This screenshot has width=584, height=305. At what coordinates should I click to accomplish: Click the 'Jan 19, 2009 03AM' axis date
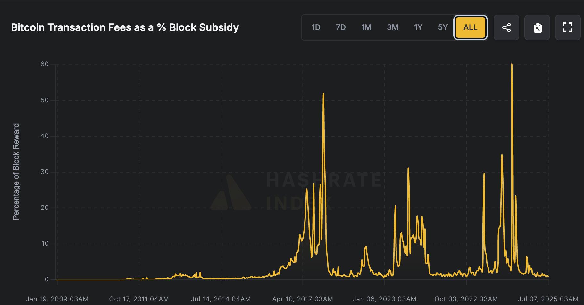57,299
